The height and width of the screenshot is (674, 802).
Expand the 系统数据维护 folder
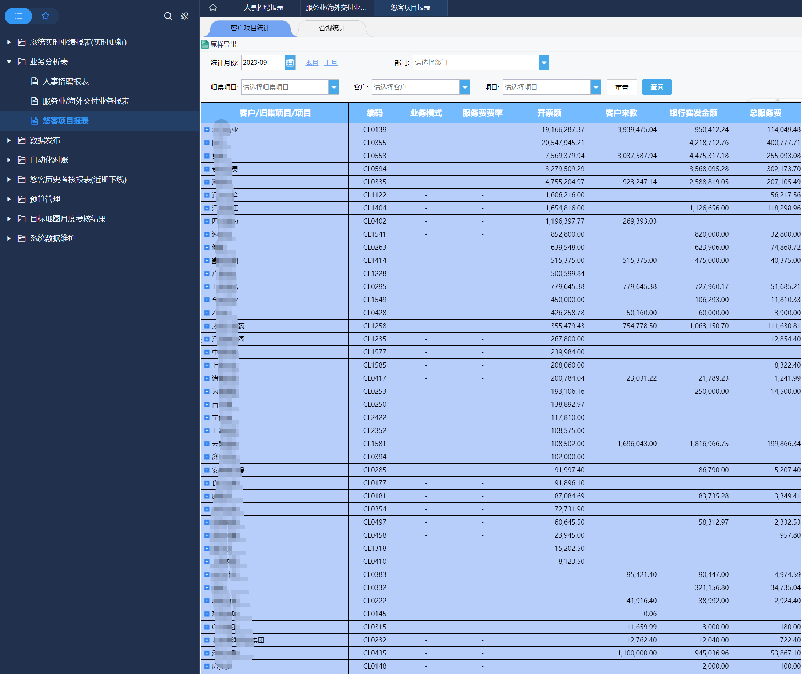click(9, 238)
